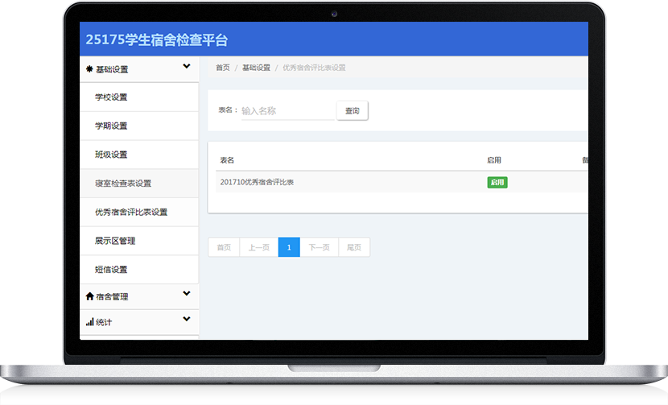668x405 pixels.
Task: Click the 基础设置 breadcrumb link
Action: pos(256,68)
